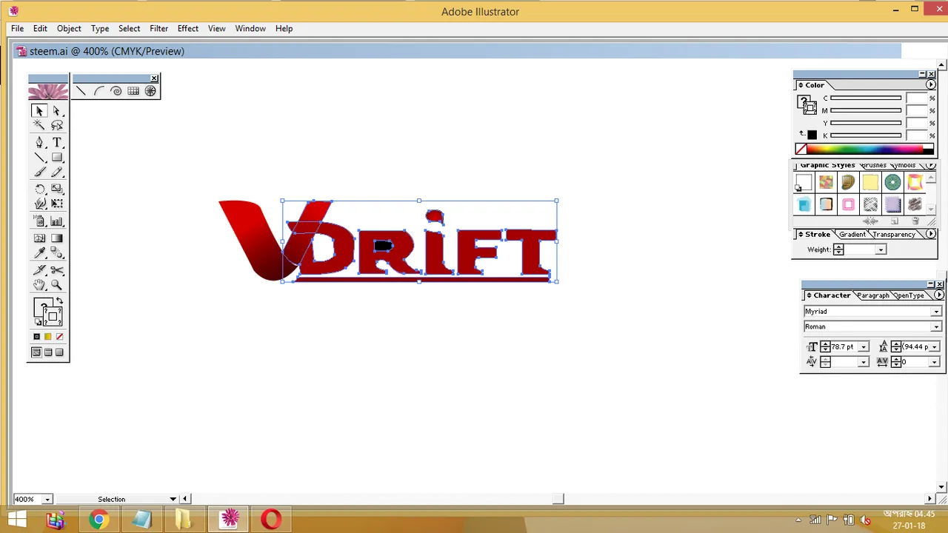Reset default fill and stroke colors
This screenshot has width=948, height=533.
(x=38, y=322)
